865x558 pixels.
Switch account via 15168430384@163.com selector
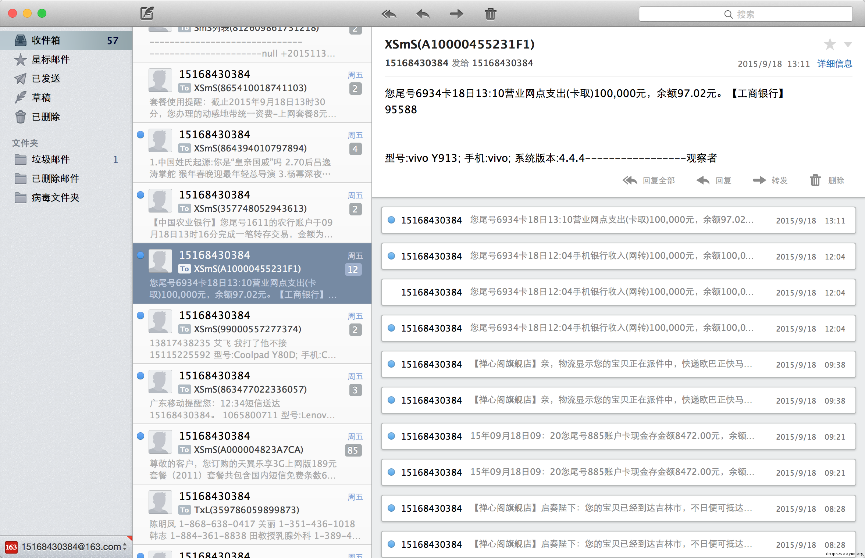pyautogui.click(x=75, y=547)
